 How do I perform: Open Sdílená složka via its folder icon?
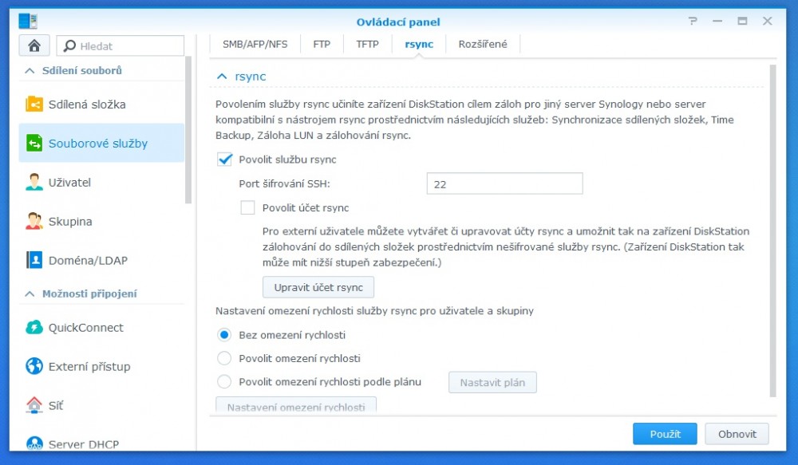click(x=34, y=104)
